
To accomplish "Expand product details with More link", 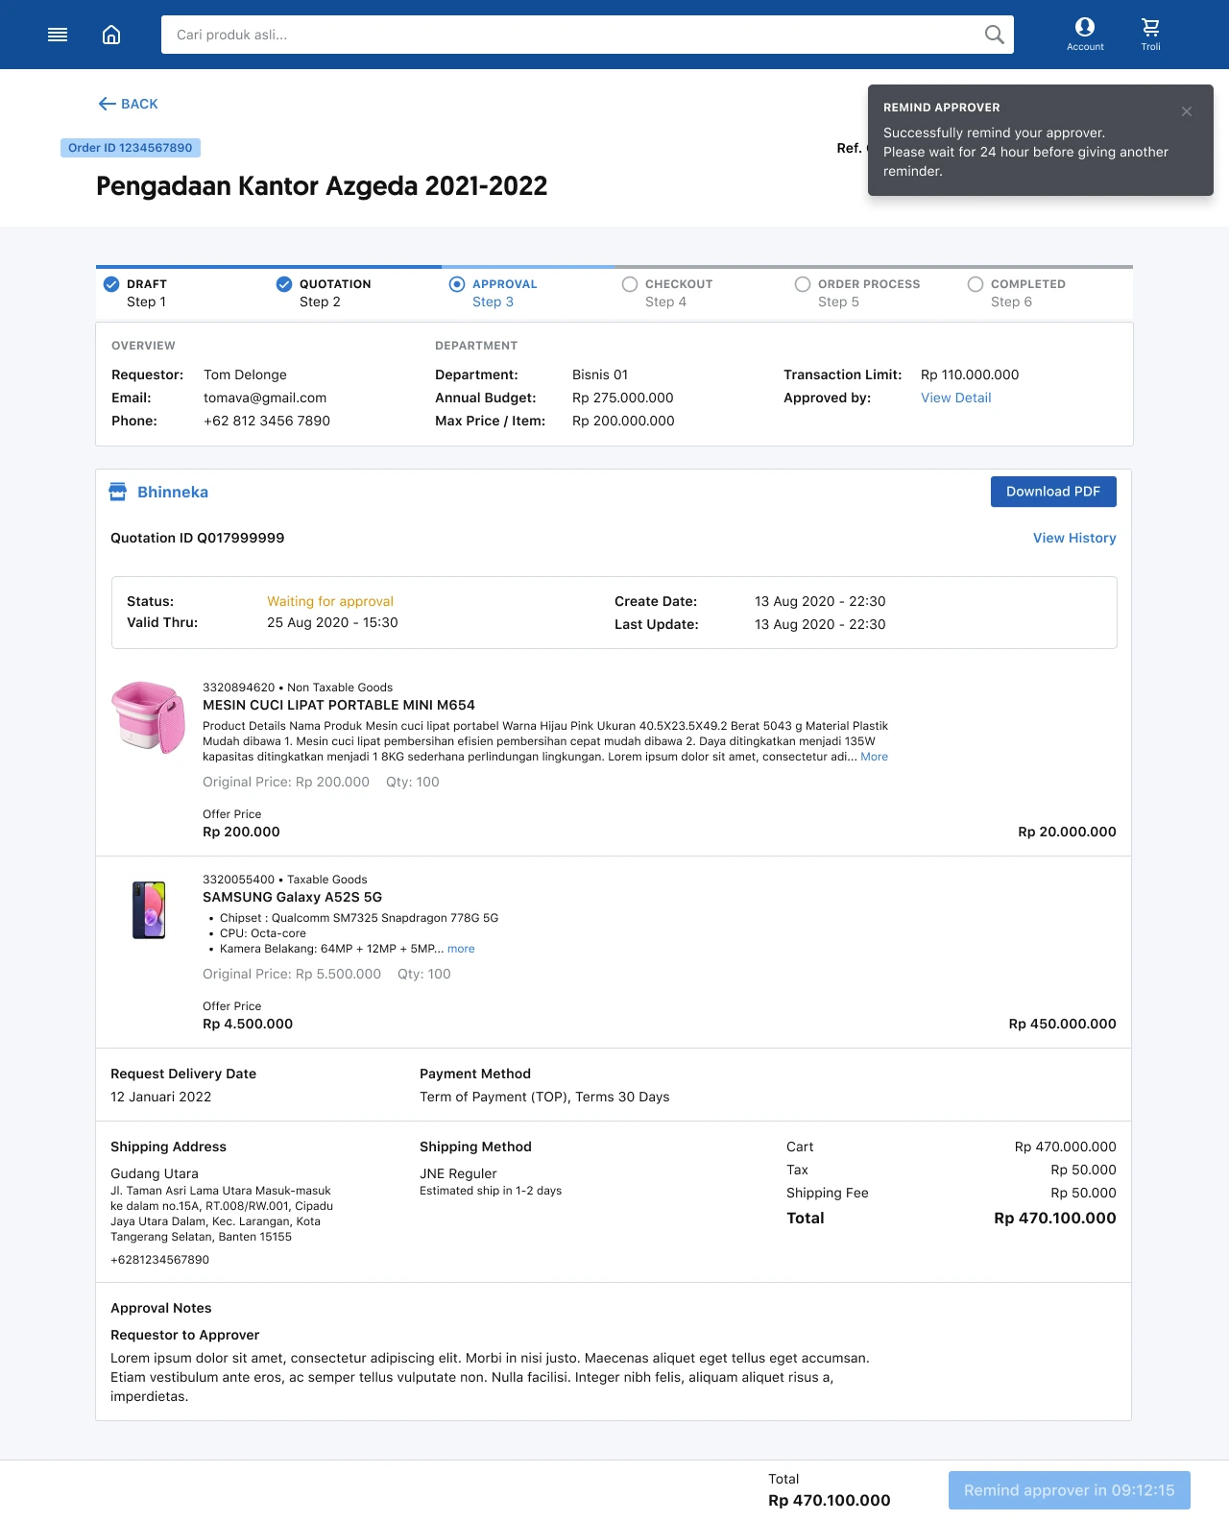I will [x=874, y=757].
